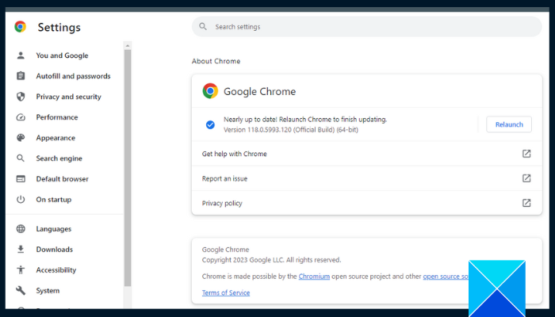This screenshot has height=317, width=555.
Task: Open the Privacy policy external link icon
Action: (526, 203)
